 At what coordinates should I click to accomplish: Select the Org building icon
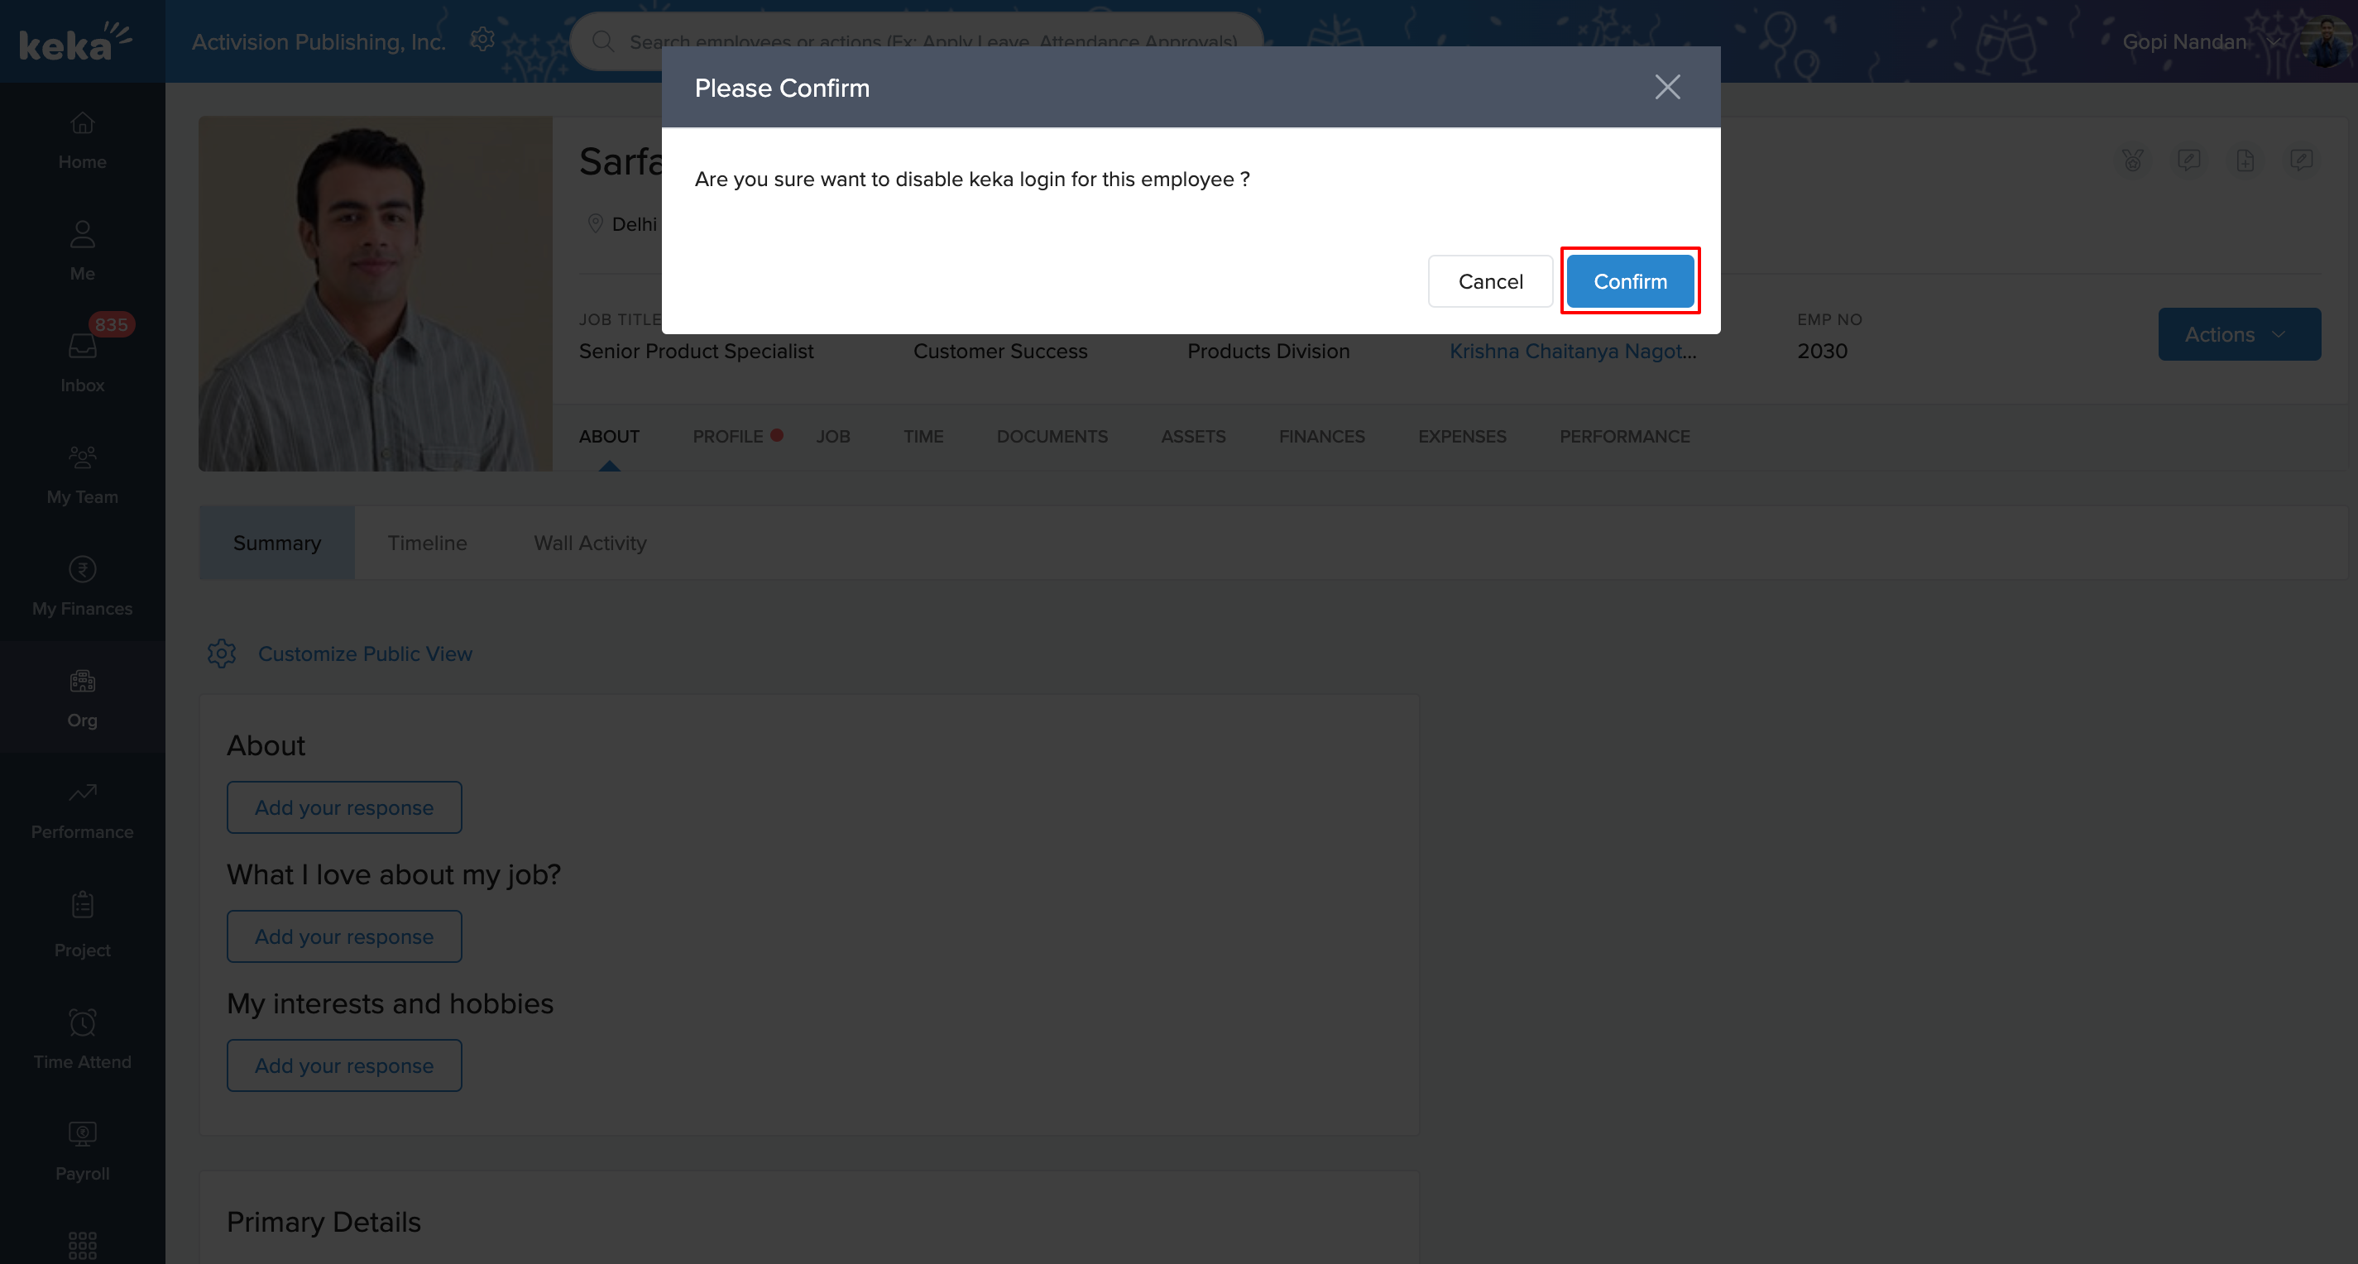click(83, 681)
